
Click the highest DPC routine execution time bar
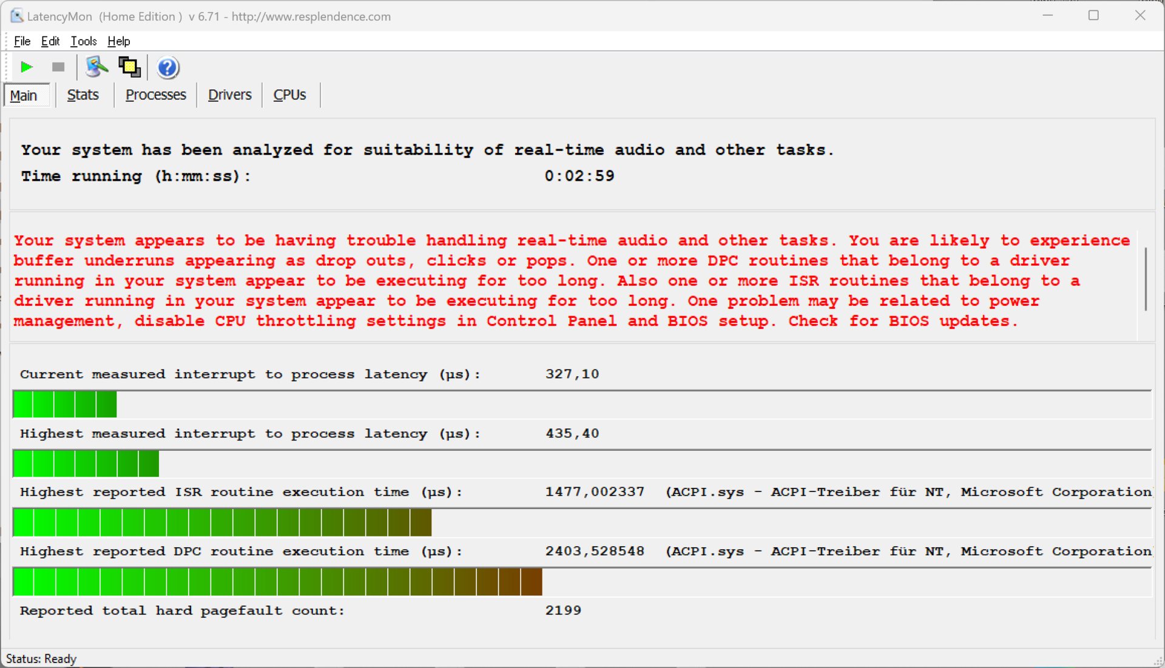pos(277,582)
